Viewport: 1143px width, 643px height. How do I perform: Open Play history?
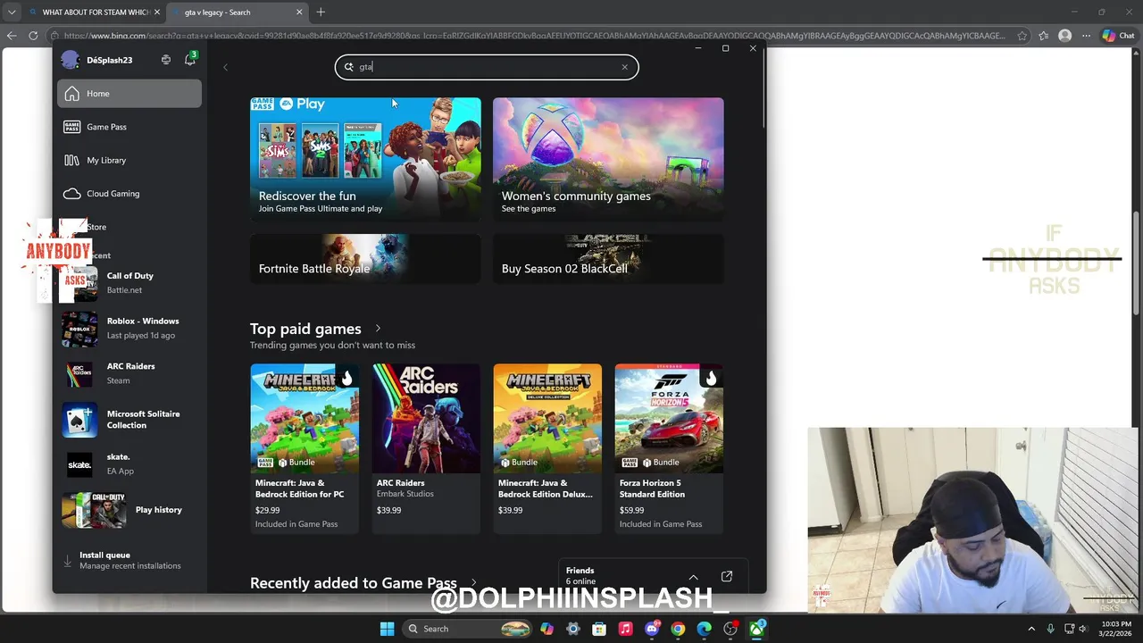click(x=129, y=510)
